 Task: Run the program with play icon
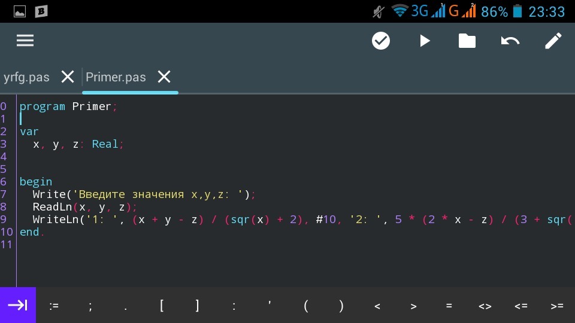pos(425,41)
